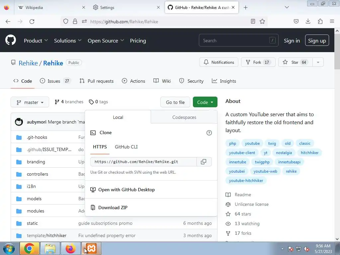This screenshot has height=255, width=340.
Task: Click the Windows Start orb
Action: [x=9, y=248]
